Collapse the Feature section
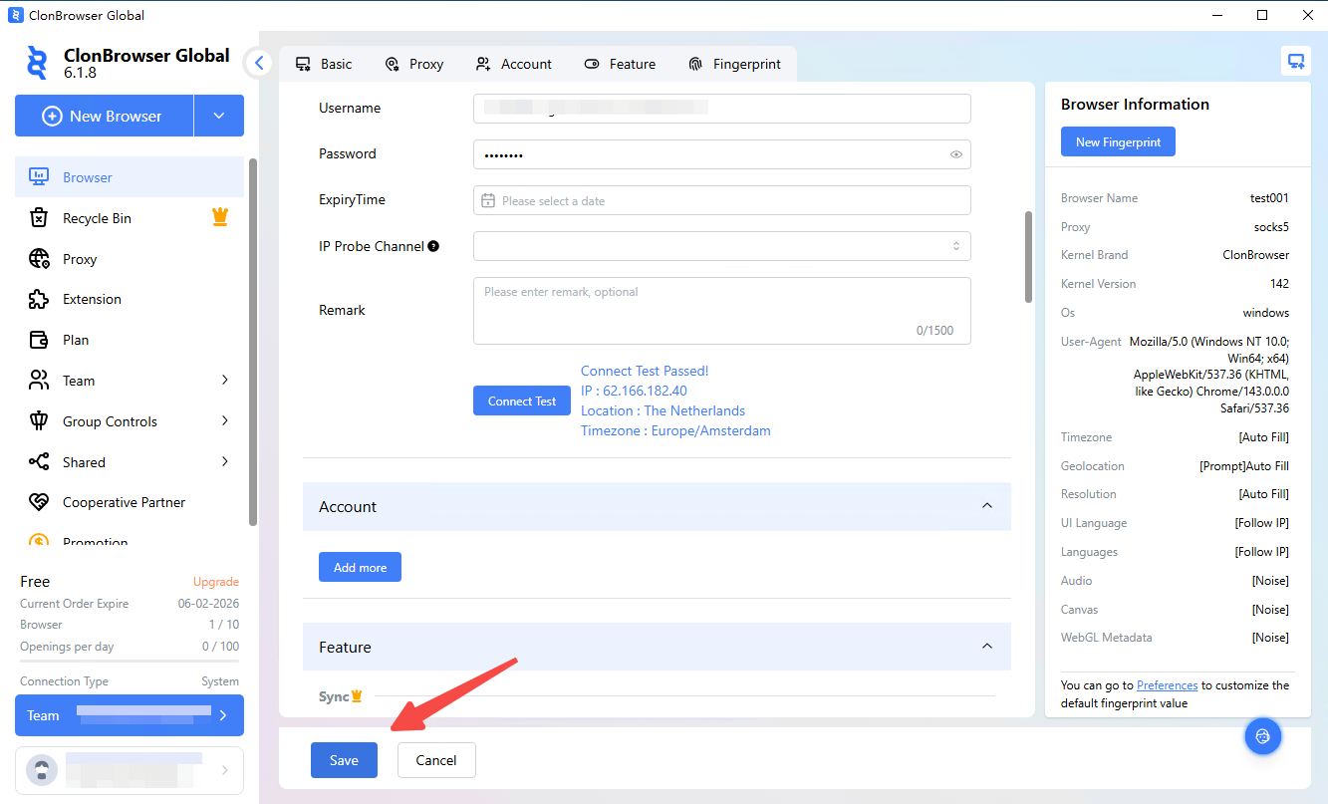 [x=986, y=647]
